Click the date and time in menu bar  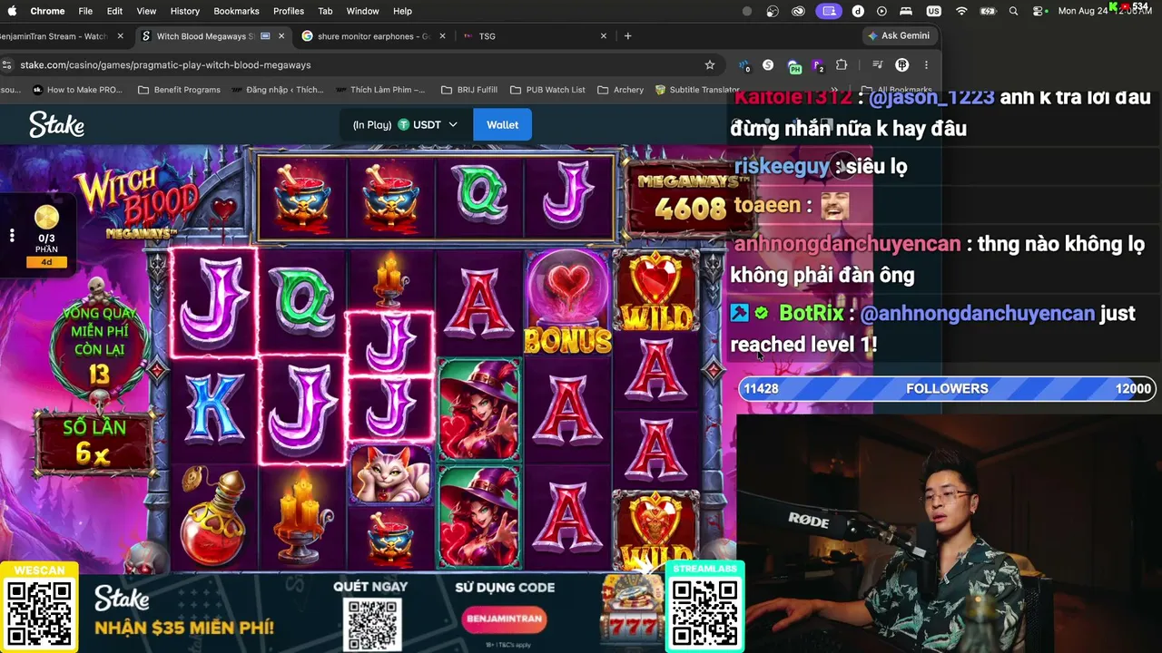tap(1103, 11)
